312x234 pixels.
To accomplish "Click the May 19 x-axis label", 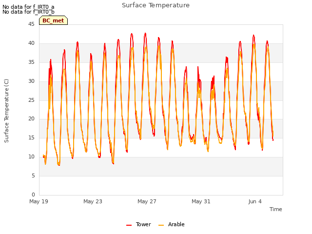I will pyautogui.click(x=39, y=201).
